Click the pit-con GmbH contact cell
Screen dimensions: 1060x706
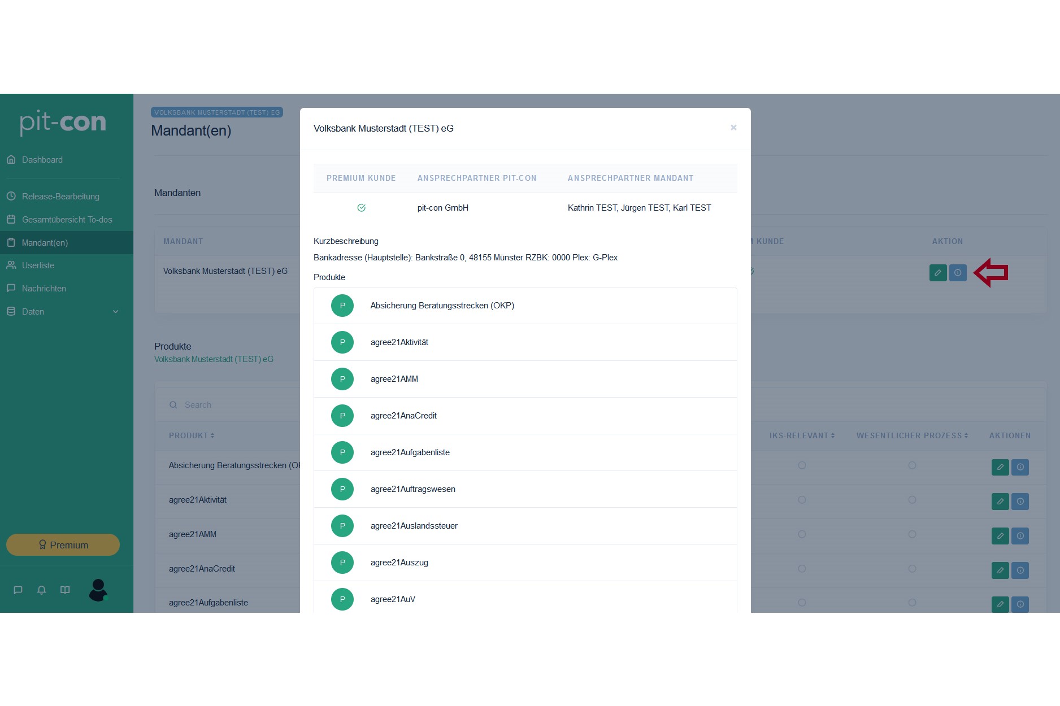coord(443,208)
